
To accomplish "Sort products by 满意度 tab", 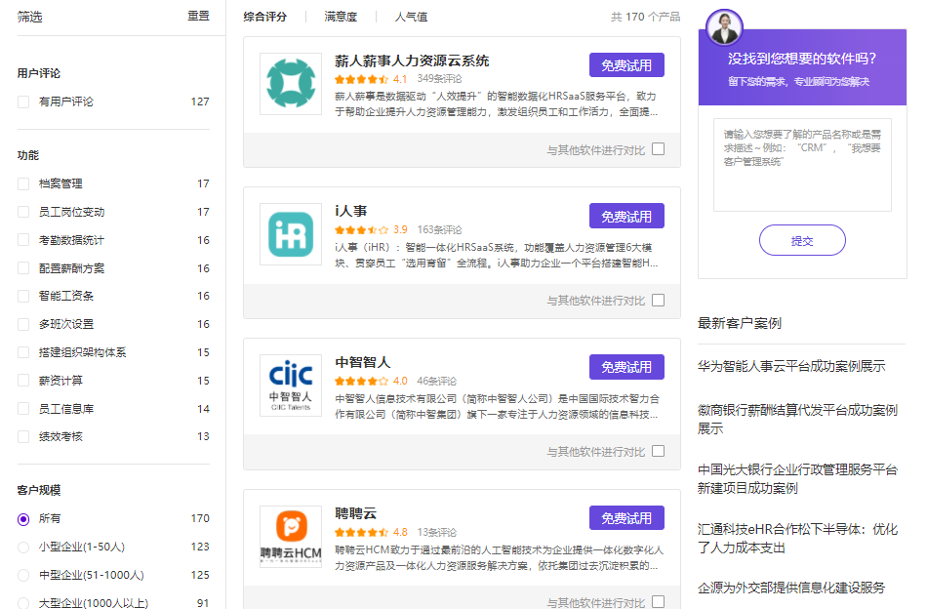I will (x=341, y=17).
